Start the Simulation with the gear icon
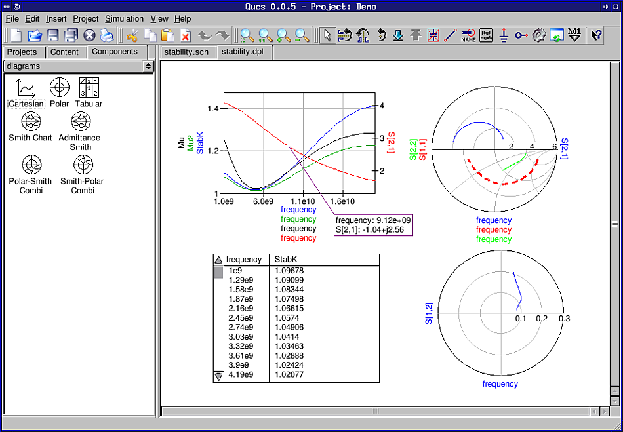 point(539,36)
